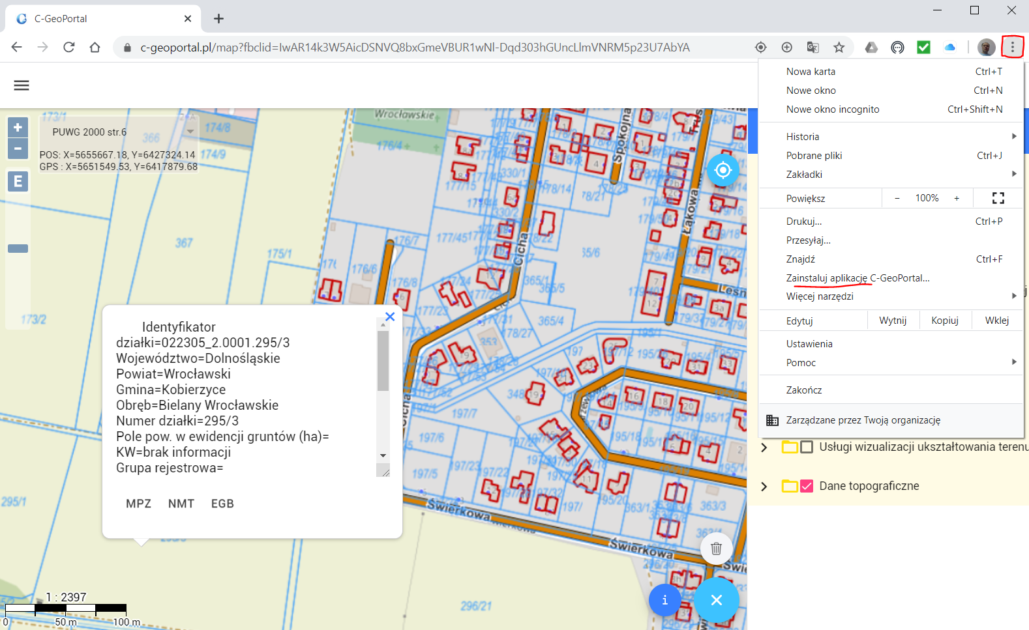Open Pobrane pliki from menu
This screenshot has height=630, width=1029.
pyautogui.click(x=891, y=156)
